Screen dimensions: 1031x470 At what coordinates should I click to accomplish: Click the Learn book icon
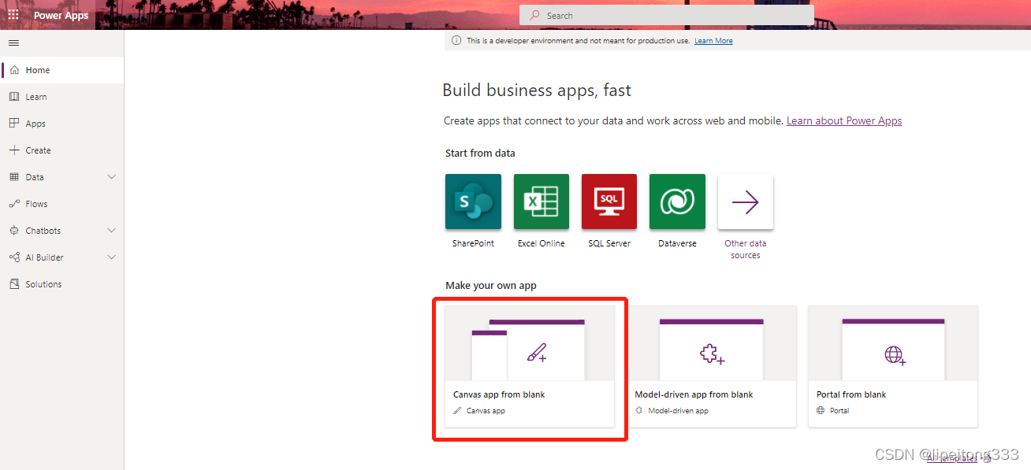14,97
